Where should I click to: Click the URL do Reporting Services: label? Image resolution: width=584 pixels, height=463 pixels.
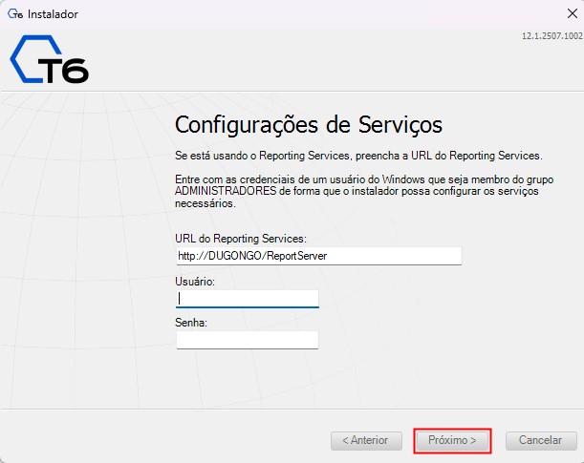click(x=241, y=239)
